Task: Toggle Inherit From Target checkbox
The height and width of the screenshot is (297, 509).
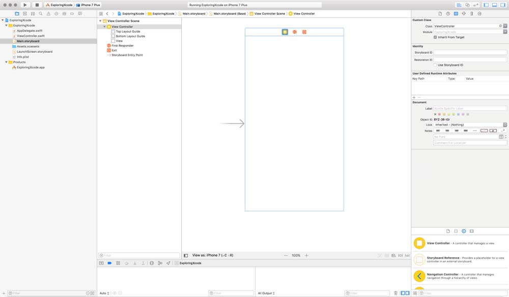Action: point(435,37)
